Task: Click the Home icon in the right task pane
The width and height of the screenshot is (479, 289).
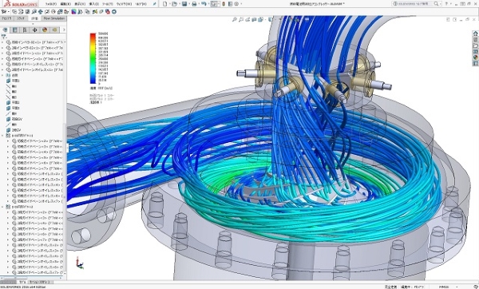Action: coord(475,34)
